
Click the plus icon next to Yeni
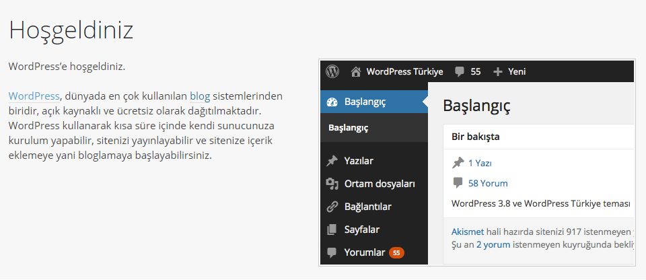[498, 72]
